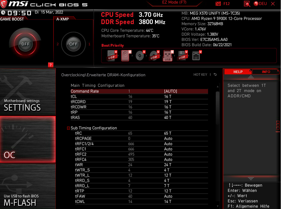The height and width of the screenshot is (209, 281).
Task: Edit the tWR 24 T value
Action: (x=168, y=165)
